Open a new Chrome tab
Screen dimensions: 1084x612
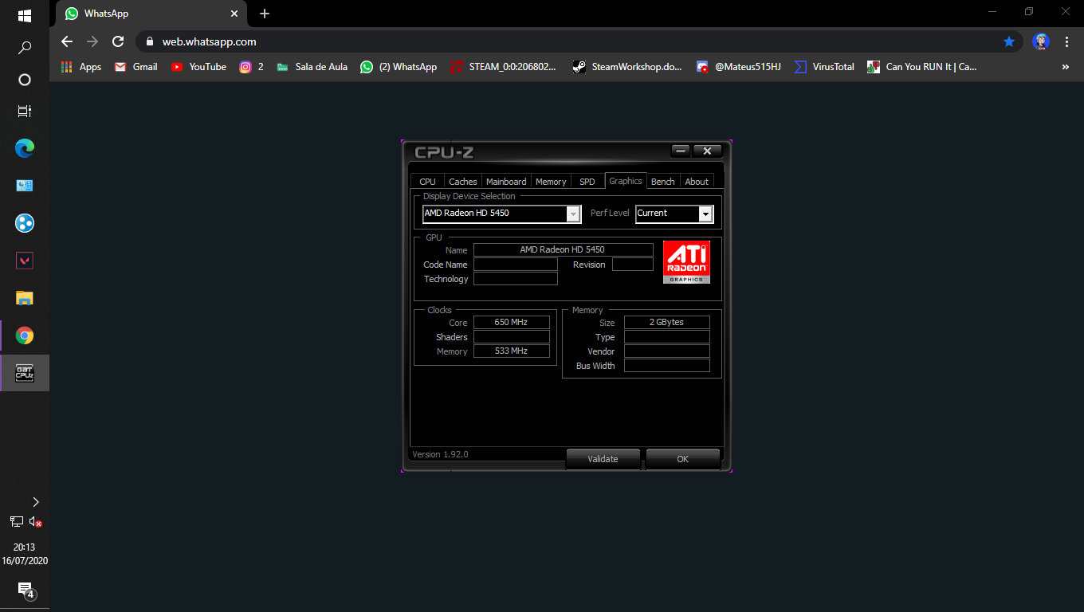pyautogui.click(x=265, y=14)
